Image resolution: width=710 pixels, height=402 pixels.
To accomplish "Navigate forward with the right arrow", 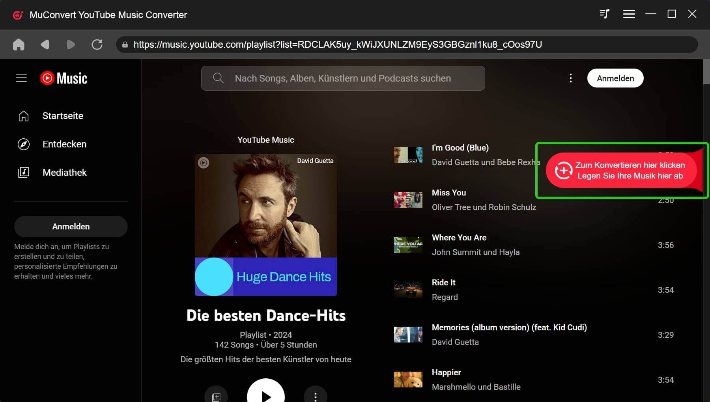I will (71, 45).
